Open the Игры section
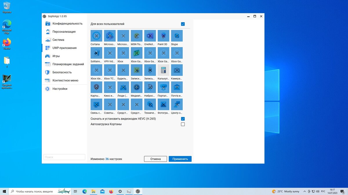The width and height of the screenshot is (348, 195). tap(64, 56)
